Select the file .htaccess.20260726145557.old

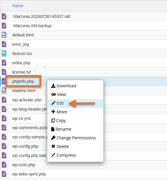41,16
